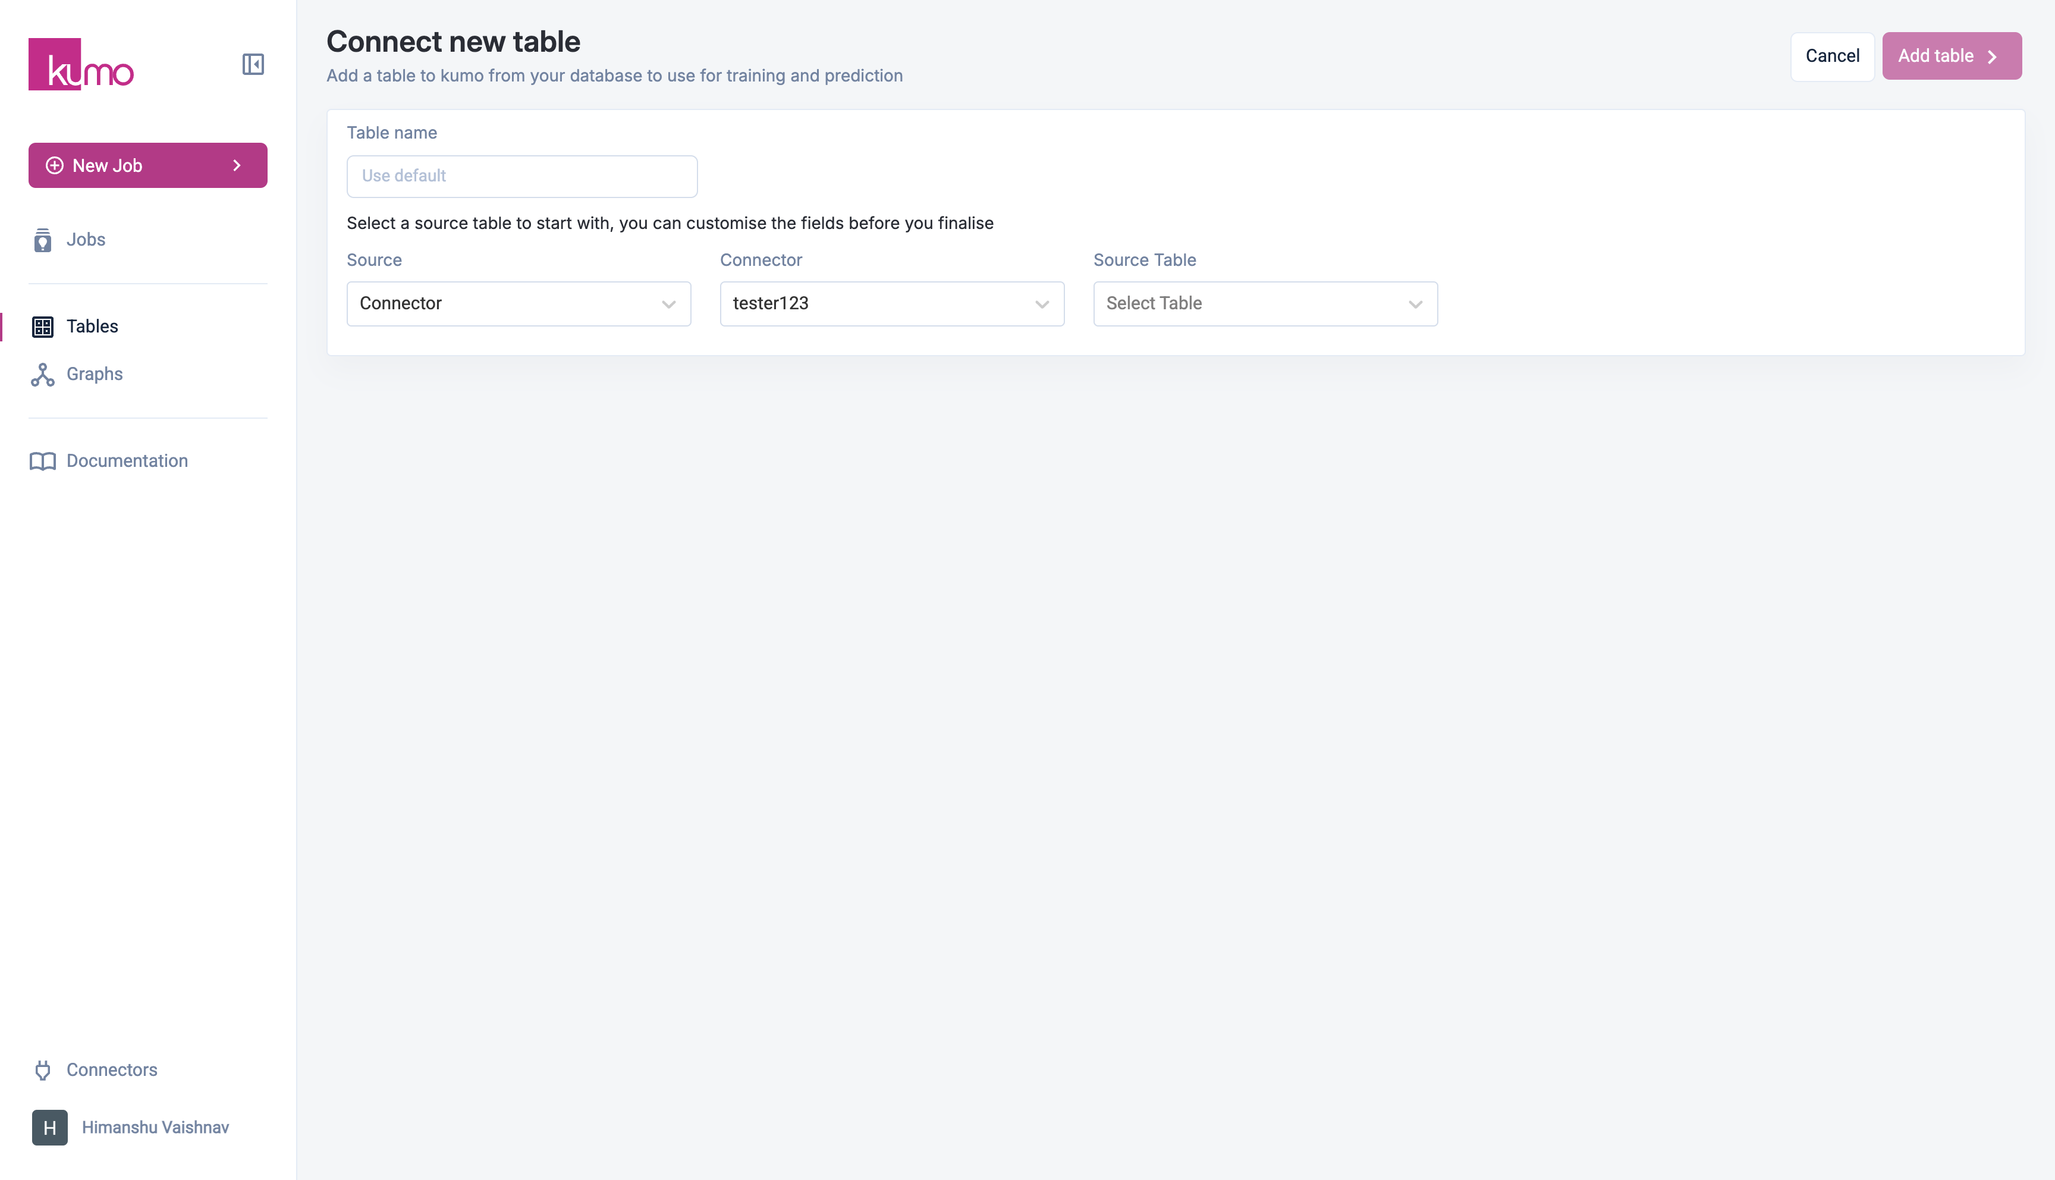Click the Documentation book icon

(42, 461)
